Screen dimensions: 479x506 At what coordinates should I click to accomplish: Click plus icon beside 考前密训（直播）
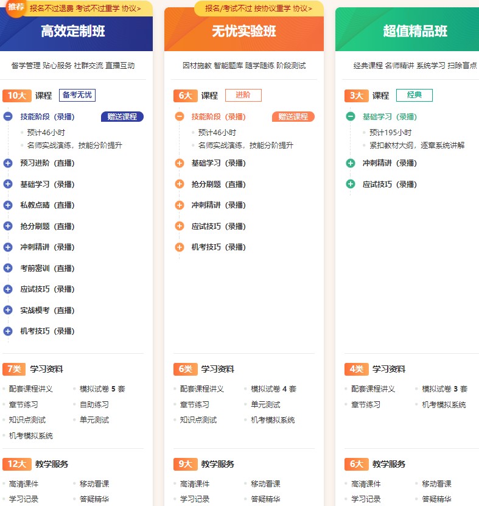[8, 268]
